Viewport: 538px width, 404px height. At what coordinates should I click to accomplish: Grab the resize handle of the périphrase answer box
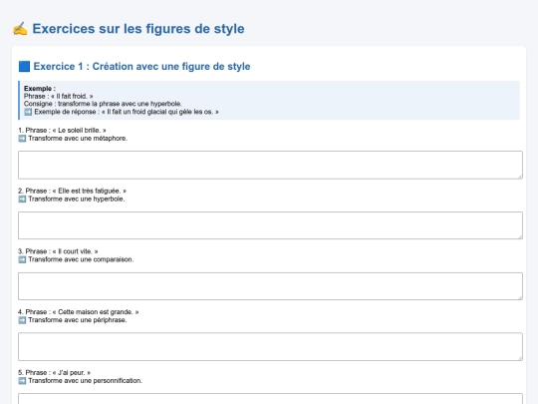(x=520, y=358)
